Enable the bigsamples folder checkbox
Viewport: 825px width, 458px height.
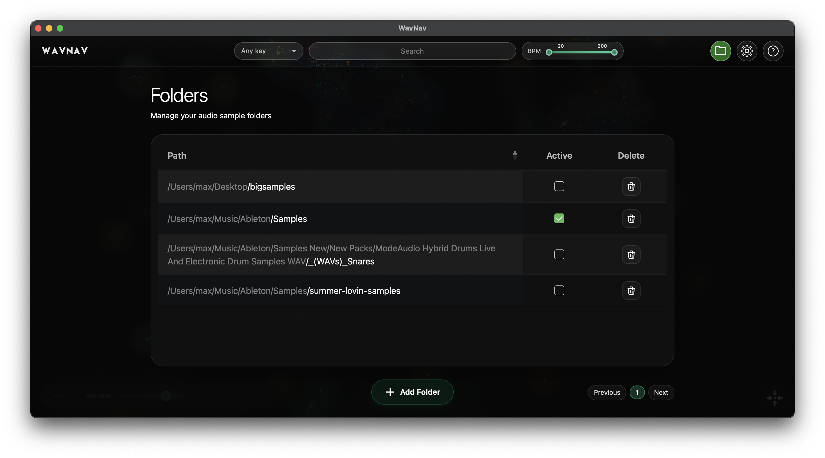pos(559,186)
